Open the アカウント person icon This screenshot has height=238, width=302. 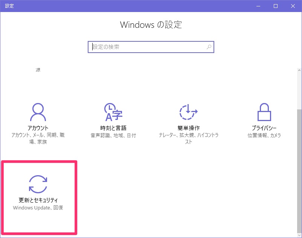point(38,112)
